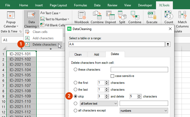Select cell ID-2021-105
Screen dimensions: 190x117
(21, 75)
